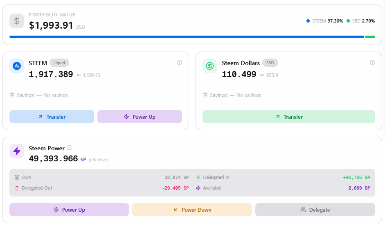Transfer Steem Dollars
385x226 pixels.
(289, 117)
